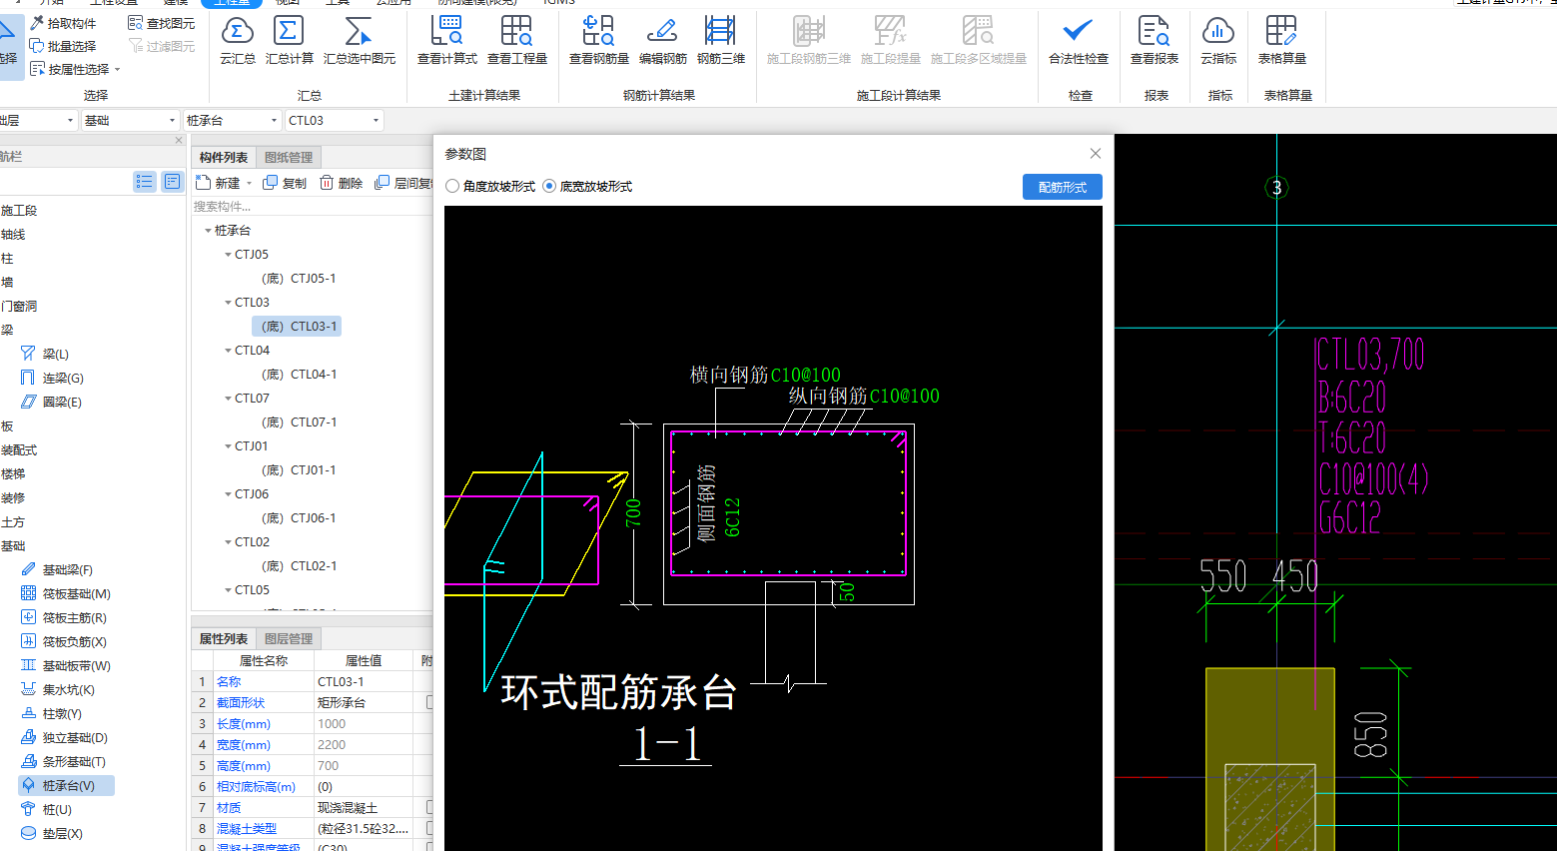Click 汇总选中图元 to summarize selected elements
This screenshot has height=851, width=1557.
click(x=359, y=41)
